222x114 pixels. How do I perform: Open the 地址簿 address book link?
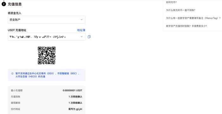81,30
